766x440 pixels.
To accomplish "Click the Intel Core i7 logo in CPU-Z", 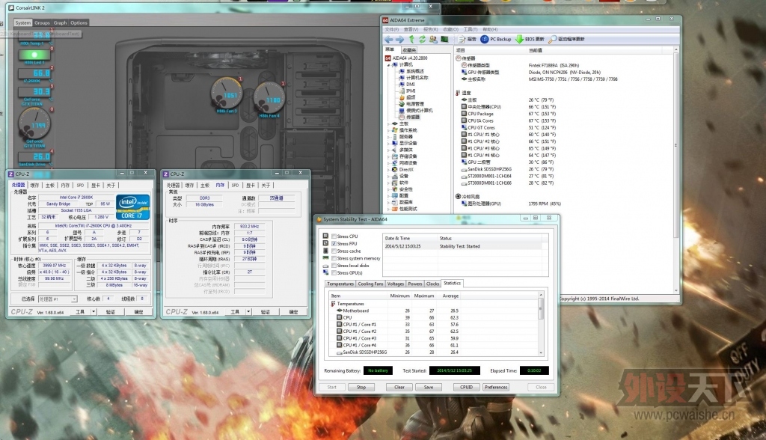I will 132,207.
